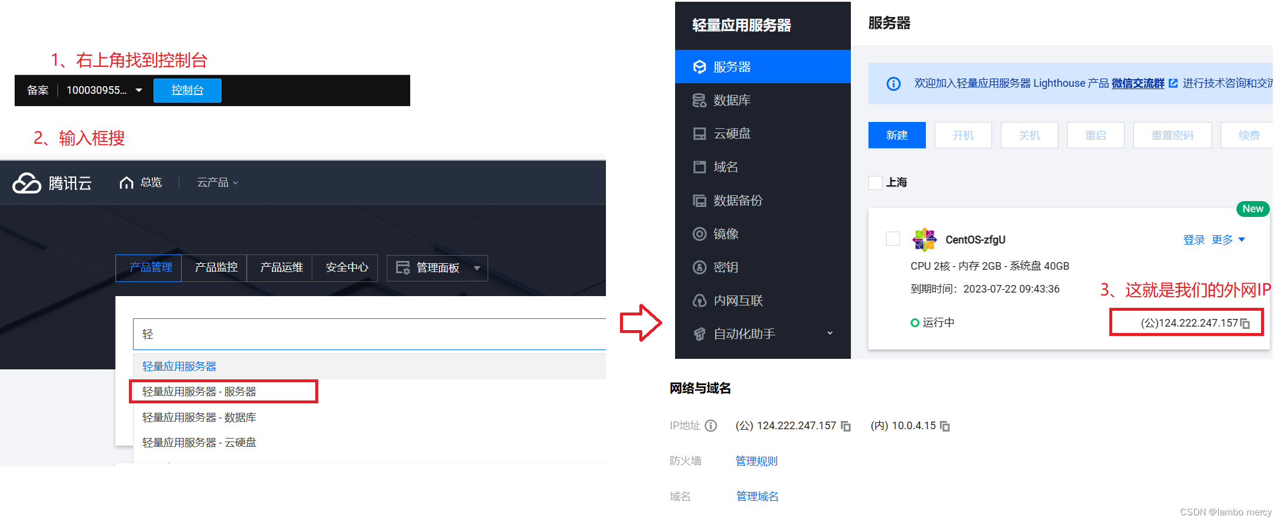Click the 重启 button
The height and width of the screenshot is (523, 1281).
[x=1096, y=135]
